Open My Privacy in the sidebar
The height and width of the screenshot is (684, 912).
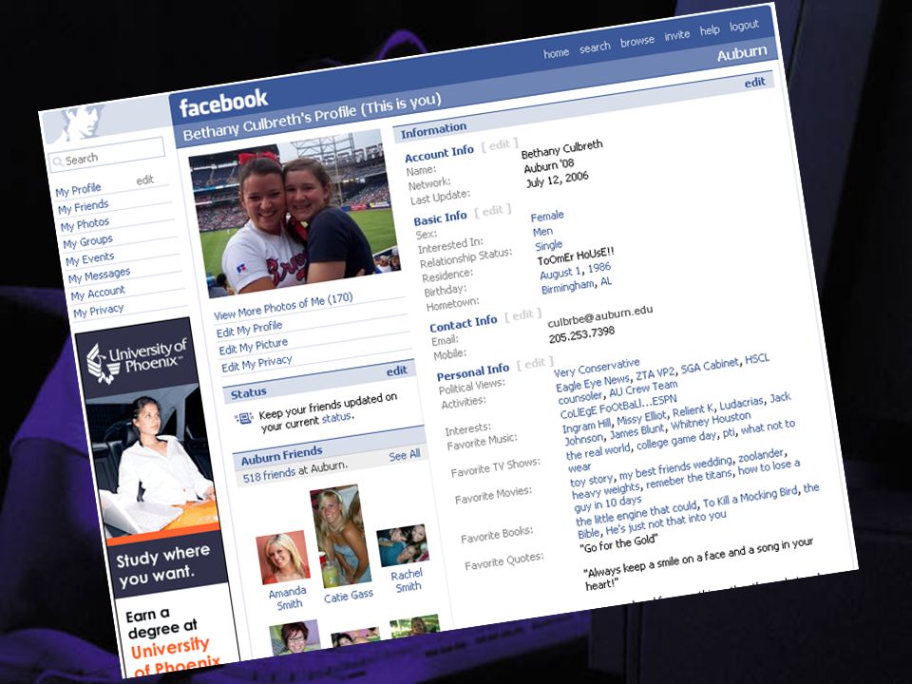(x=98, y=310)
